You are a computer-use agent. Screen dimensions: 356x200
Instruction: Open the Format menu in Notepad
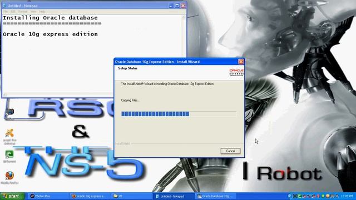coord(23,11)
